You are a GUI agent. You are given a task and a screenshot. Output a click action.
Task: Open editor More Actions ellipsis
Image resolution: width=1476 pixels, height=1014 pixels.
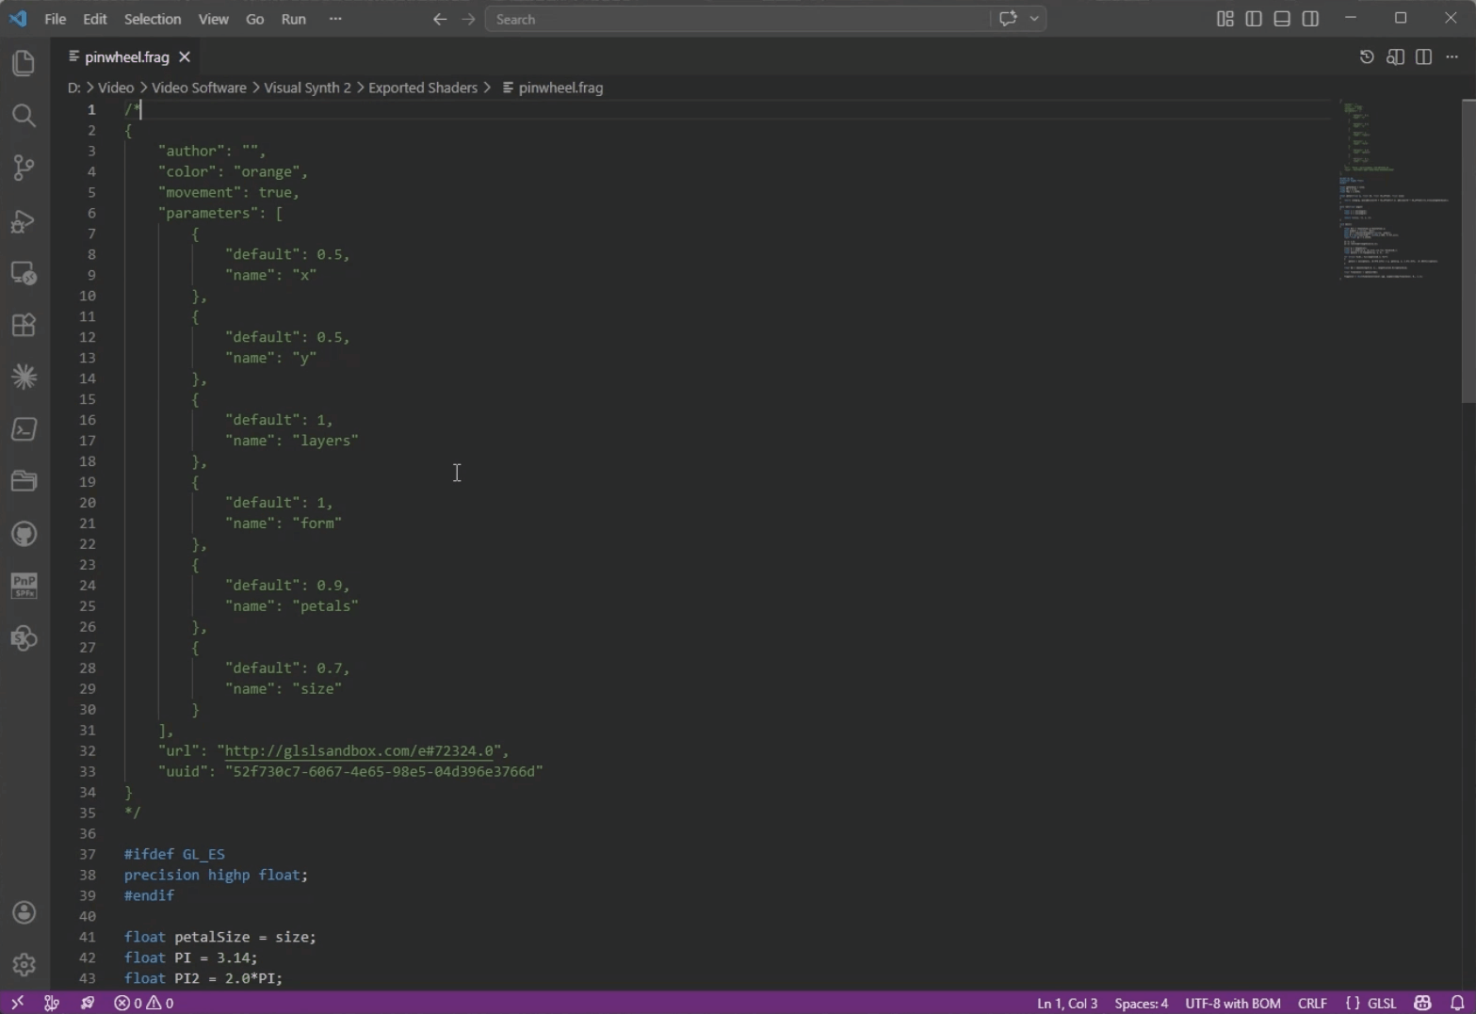click(x=1452, y=57)
